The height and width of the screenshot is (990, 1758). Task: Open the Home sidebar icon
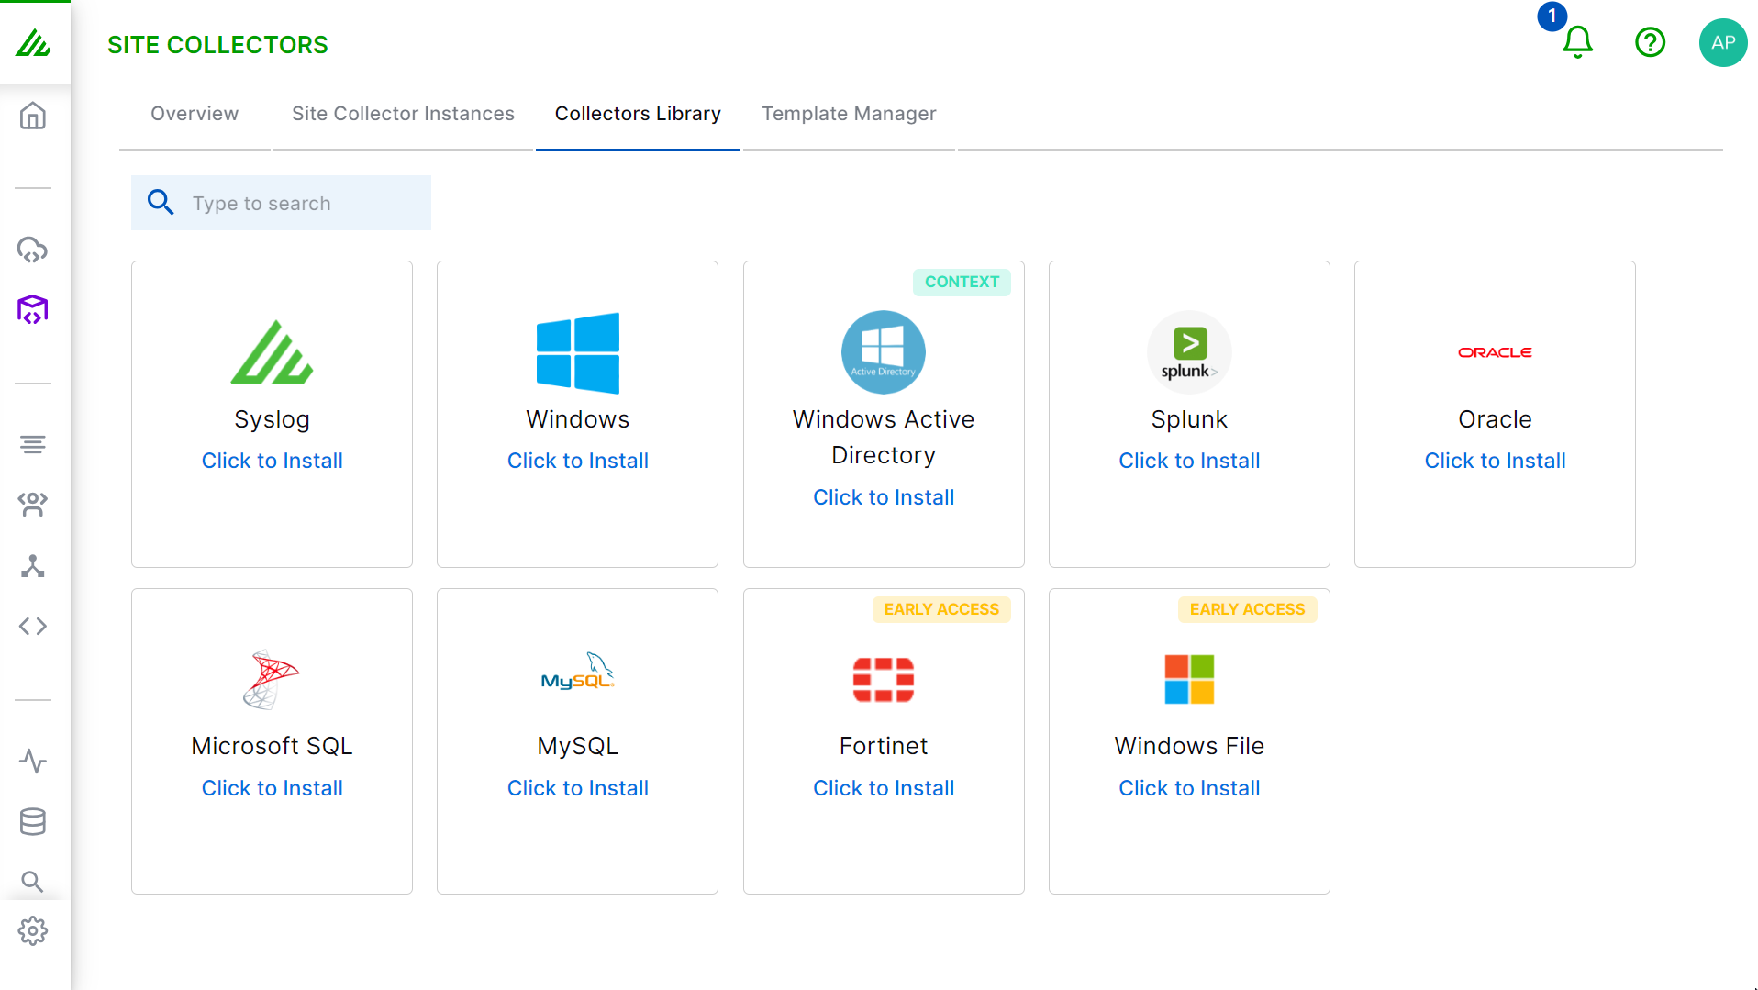tap(33, 116)
